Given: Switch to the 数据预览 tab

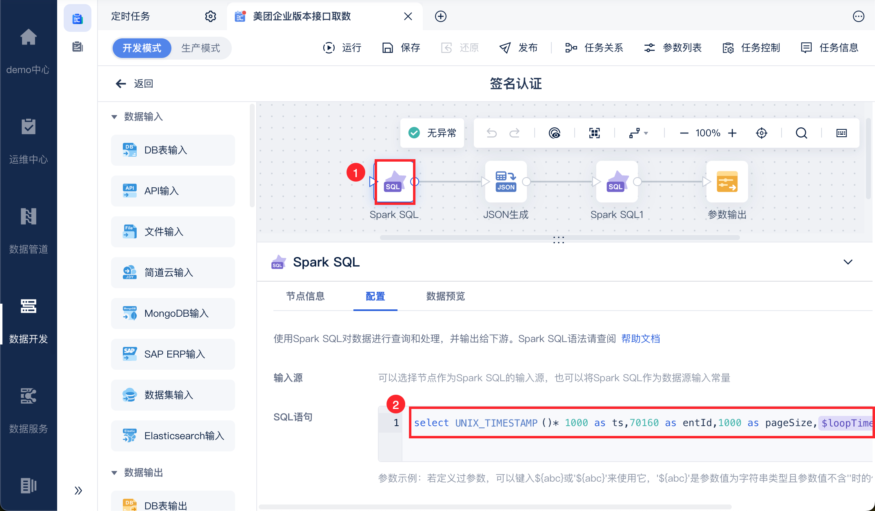Looking at the screenshot, I should 445,296.
